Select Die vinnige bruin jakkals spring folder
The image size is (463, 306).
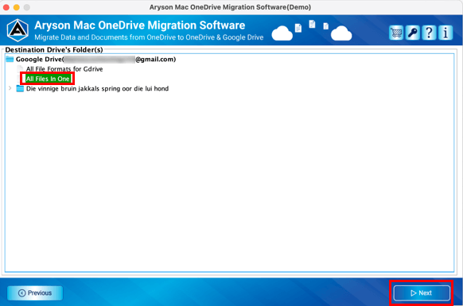click(97, 88)
